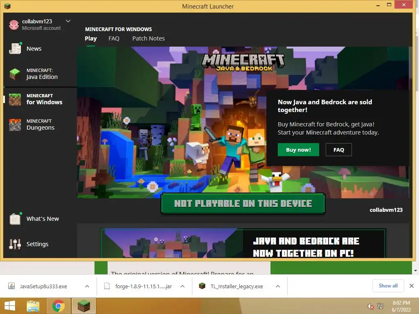Screen dimensions: 419x314
Task: Click the Minecraft for Windows dirt block icon
Action: click(15, 99)
